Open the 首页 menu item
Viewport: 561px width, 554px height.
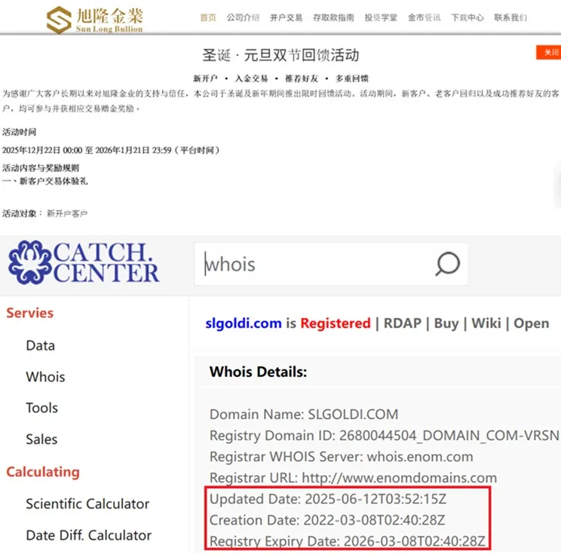[208, 17]
